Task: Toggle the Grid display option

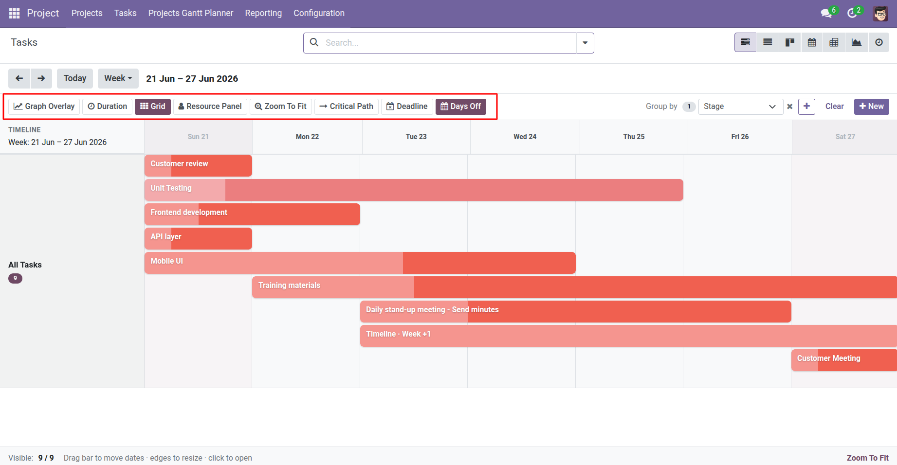Action: [153, 107]
